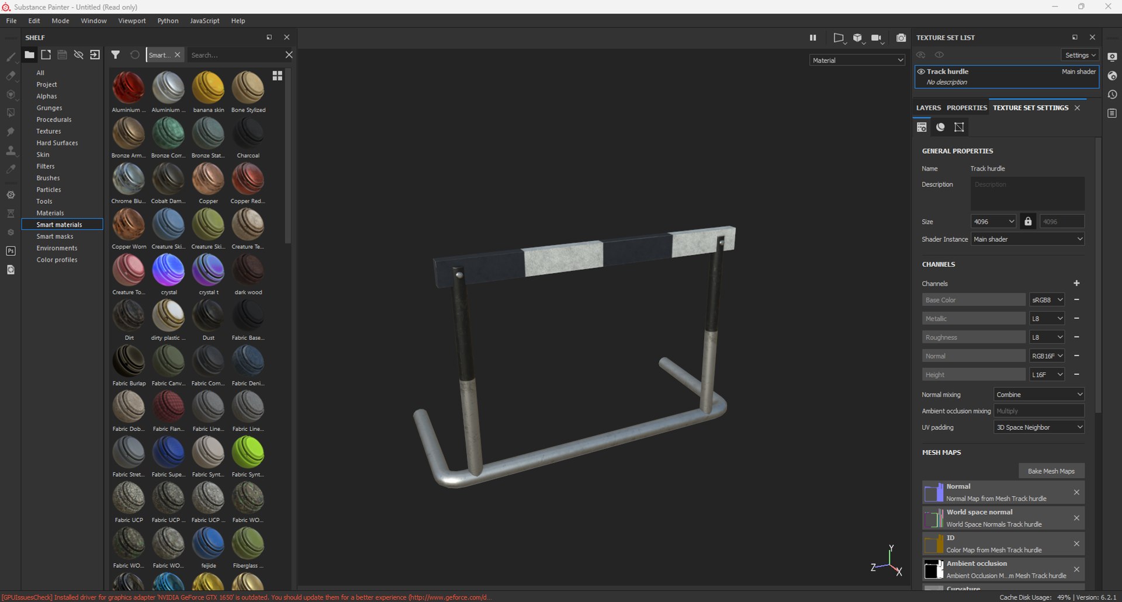The image size is (1122, 602).
Task: Open the Normal mixing Combine dropdown
Action: (x=1039, y=395)
